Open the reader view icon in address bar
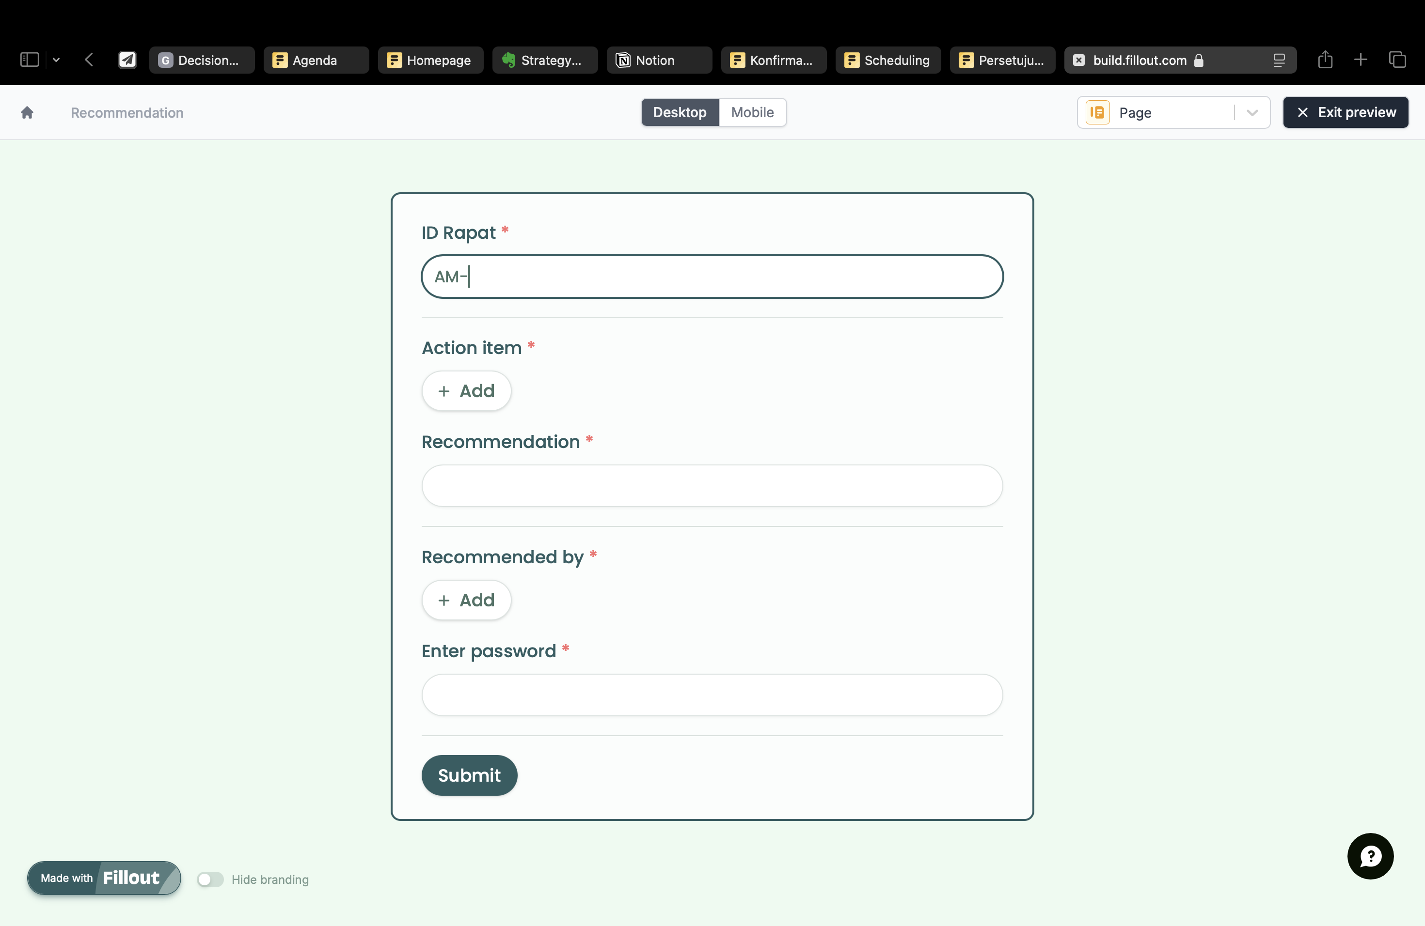 pyautogui.click(x=1279, y=60)
